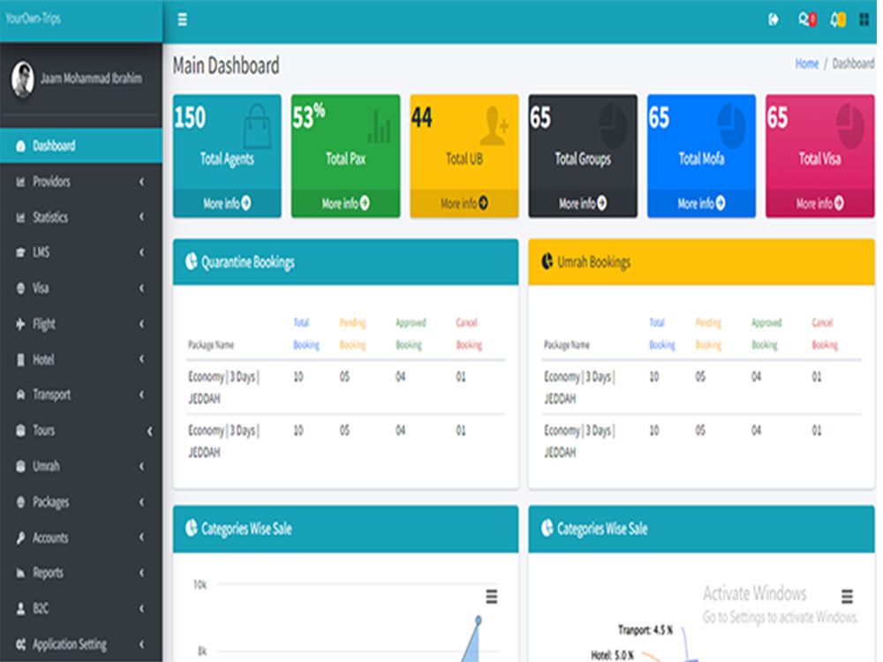Image resolution: width=883 pixels, height=662 pixels.
Task: Click the Dashboard home icon in sidebar
Action: tap(20, 147)
